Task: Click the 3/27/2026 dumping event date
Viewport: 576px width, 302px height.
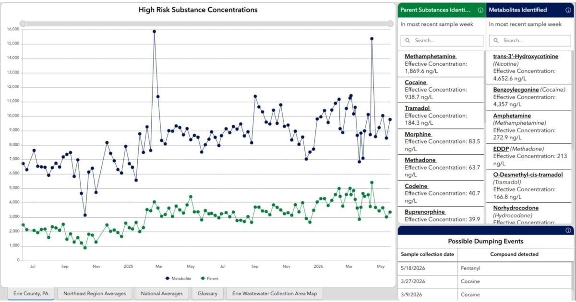Action: (412, 281)
